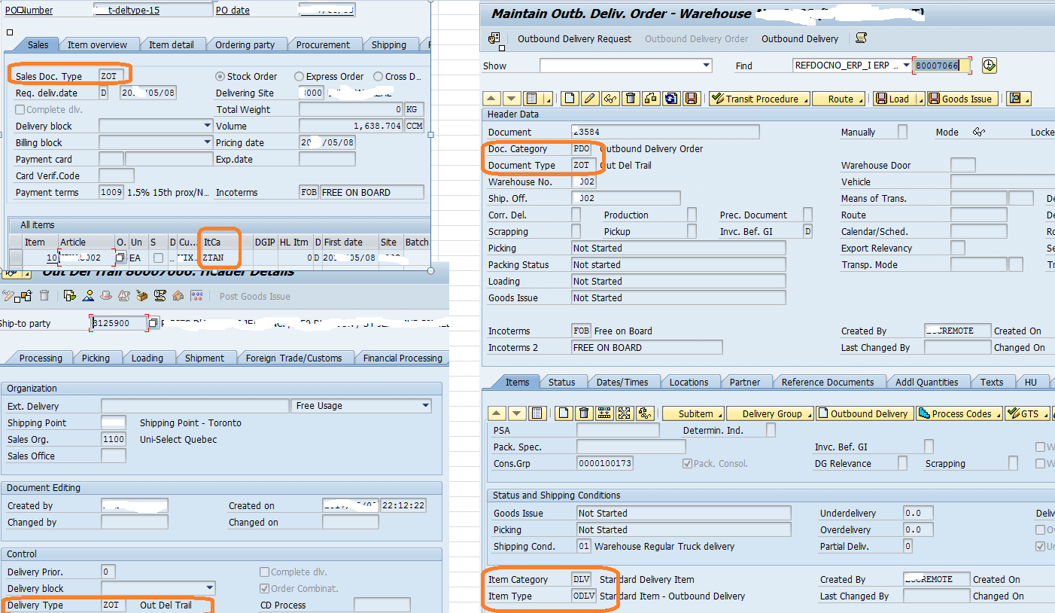Toggle the Corr. Del. checkbox
The width and height of the screenshot is (1055, 613).
576,215
